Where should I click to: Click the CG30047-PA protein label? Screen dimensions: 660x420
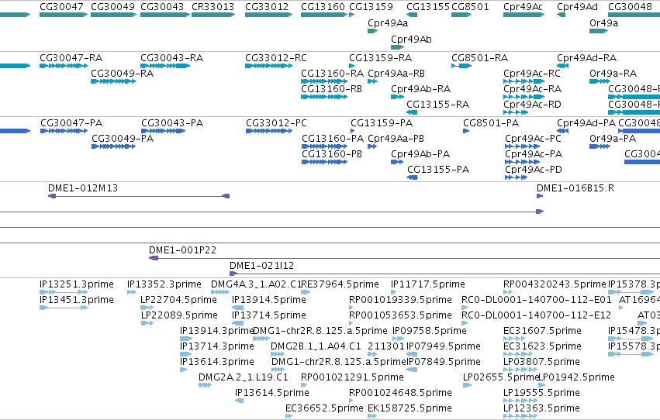[x=71, y=123]
